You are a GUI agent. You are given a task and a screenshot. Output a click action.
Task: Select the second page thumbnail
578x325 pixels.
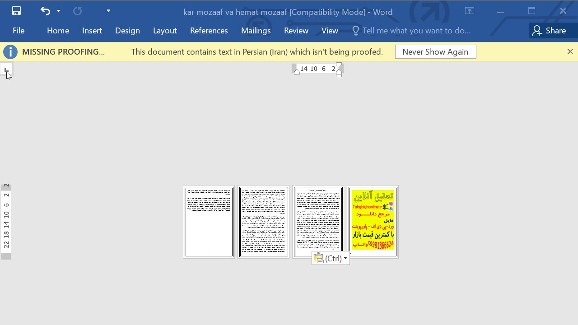click(264, 222)
